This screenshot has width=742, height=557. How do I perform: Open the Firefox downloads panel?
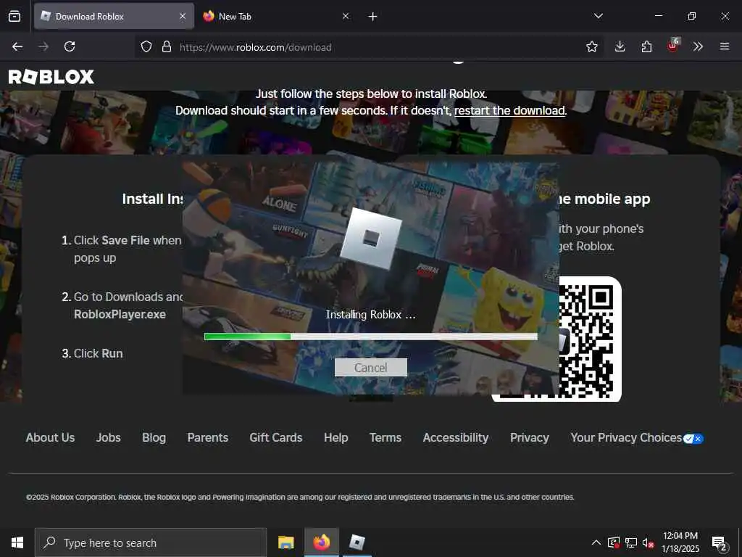(x=620, y=46)
